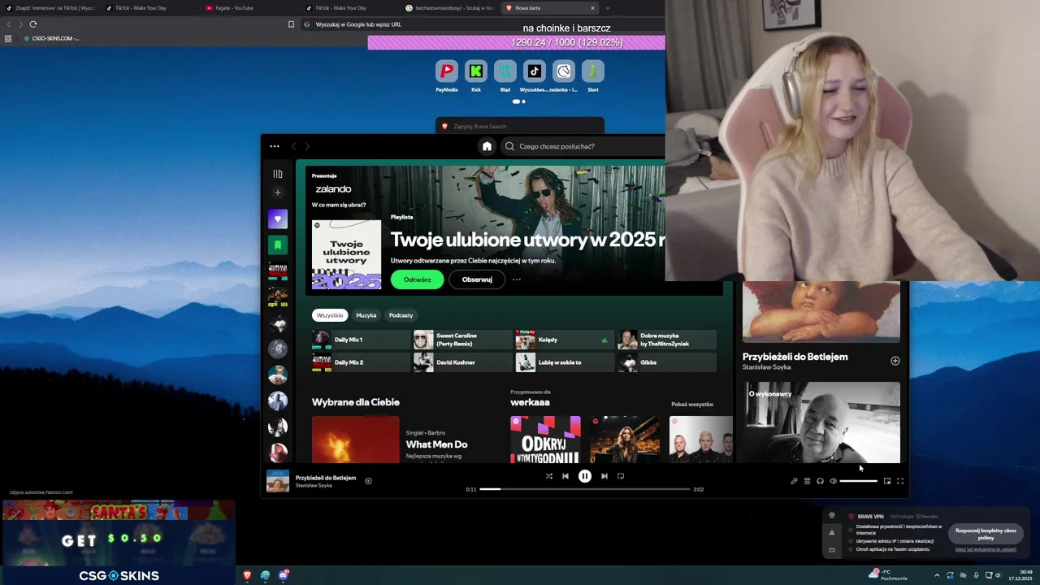Open the Lubię w sobie to tile
The height and width of the screenshot is (585, 1040).
tap(565, 362)
